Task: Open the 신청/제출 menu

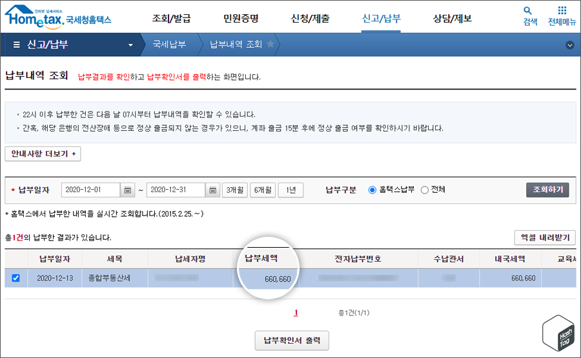Action: pos(310,18)
